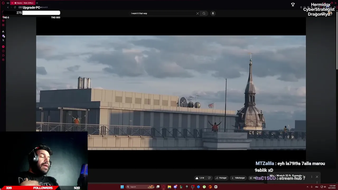This screenshot has height=190, width=338.
Task: Open Epic Games Launcher from taskbar
Action: click(187, 187)
